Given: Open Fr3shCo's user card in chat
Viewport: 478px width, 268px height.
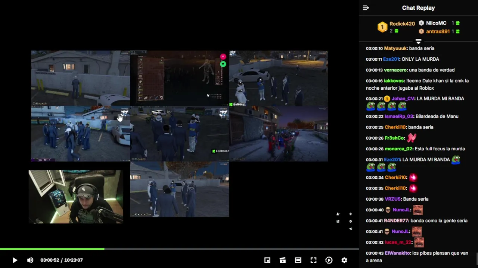Looking at the screenshot, I should [394, 138].
